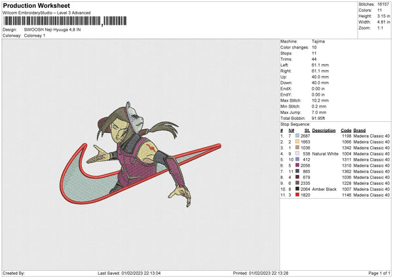This screenshot has width=393, height=278.
Task: Select stitch count 2687 in stop row 1
Action: pyautogui.click(x=305, y=136)
